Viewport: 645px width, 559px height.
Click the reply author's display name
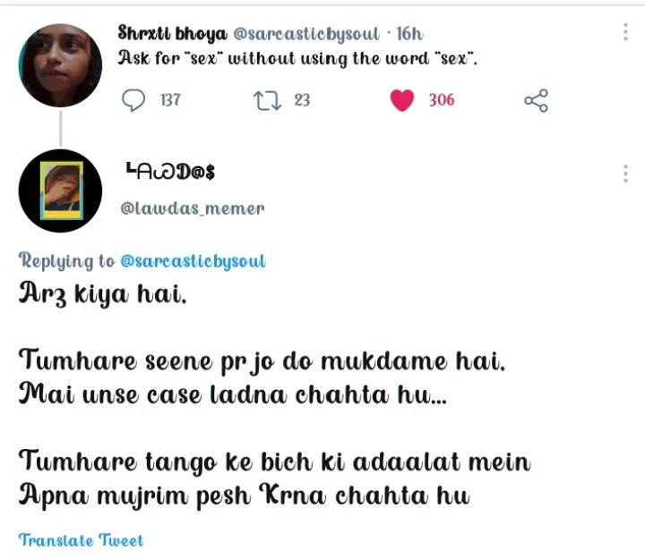click(170, 171)
